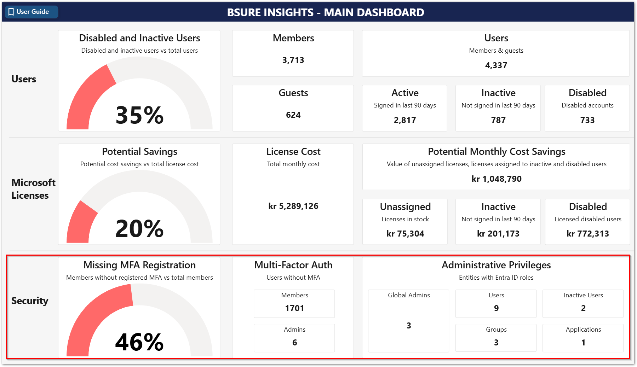
Task: Open the Inactive Users privileges tile
Action: [583, 303]
